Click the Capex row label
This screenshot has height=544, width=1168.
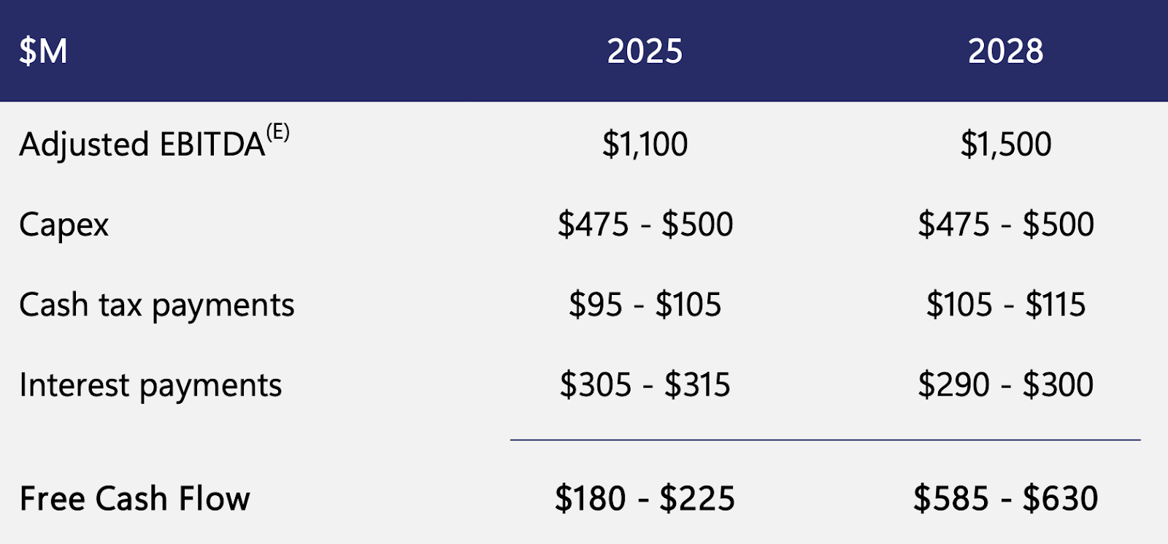tap(64, 225)
